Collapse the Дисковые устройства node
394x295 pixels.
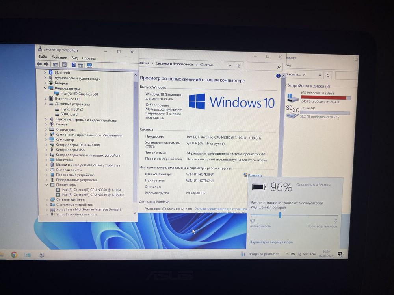pos(45,103)
